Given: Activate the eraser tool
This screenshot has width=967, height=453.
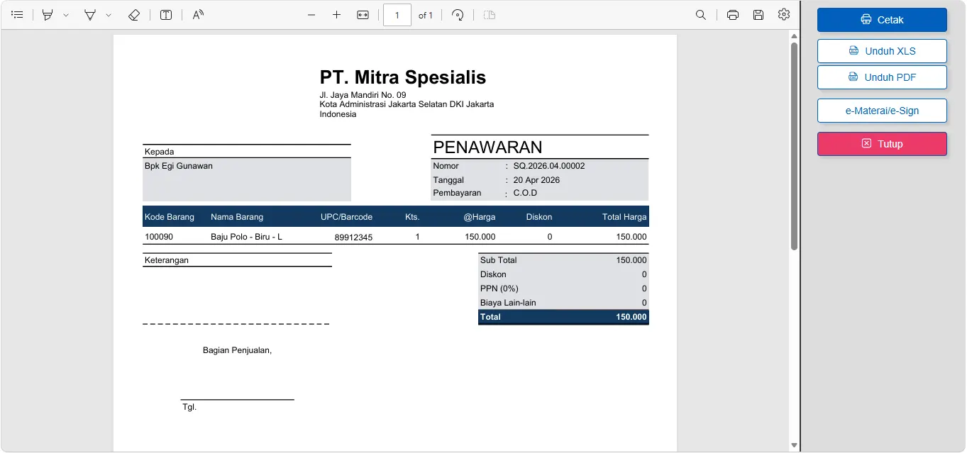Looking at the screenshot, I should (x=134, y=15).
